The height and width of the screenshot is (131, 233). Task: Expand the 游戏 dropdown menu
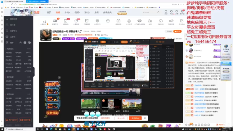[87, 13]
